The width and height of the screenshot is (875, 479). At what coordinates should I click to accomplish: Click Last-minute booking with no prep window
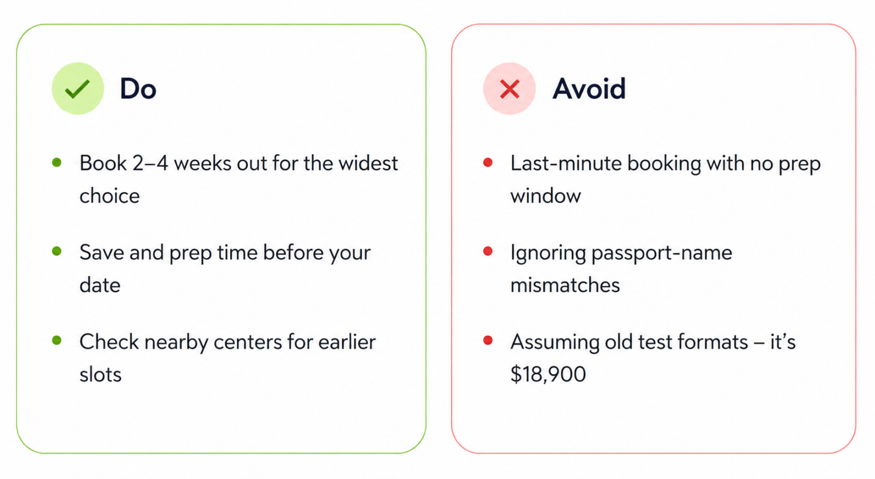pyautogui.click(x=665, y=179)
